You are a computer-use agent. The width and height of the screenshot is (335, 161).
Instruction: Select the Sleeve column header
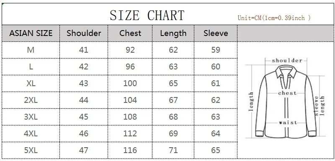216,33
